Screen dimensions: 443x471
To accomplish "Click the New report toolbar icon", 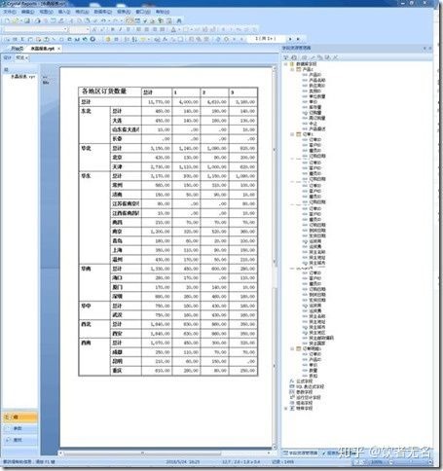I will (7, 20).
